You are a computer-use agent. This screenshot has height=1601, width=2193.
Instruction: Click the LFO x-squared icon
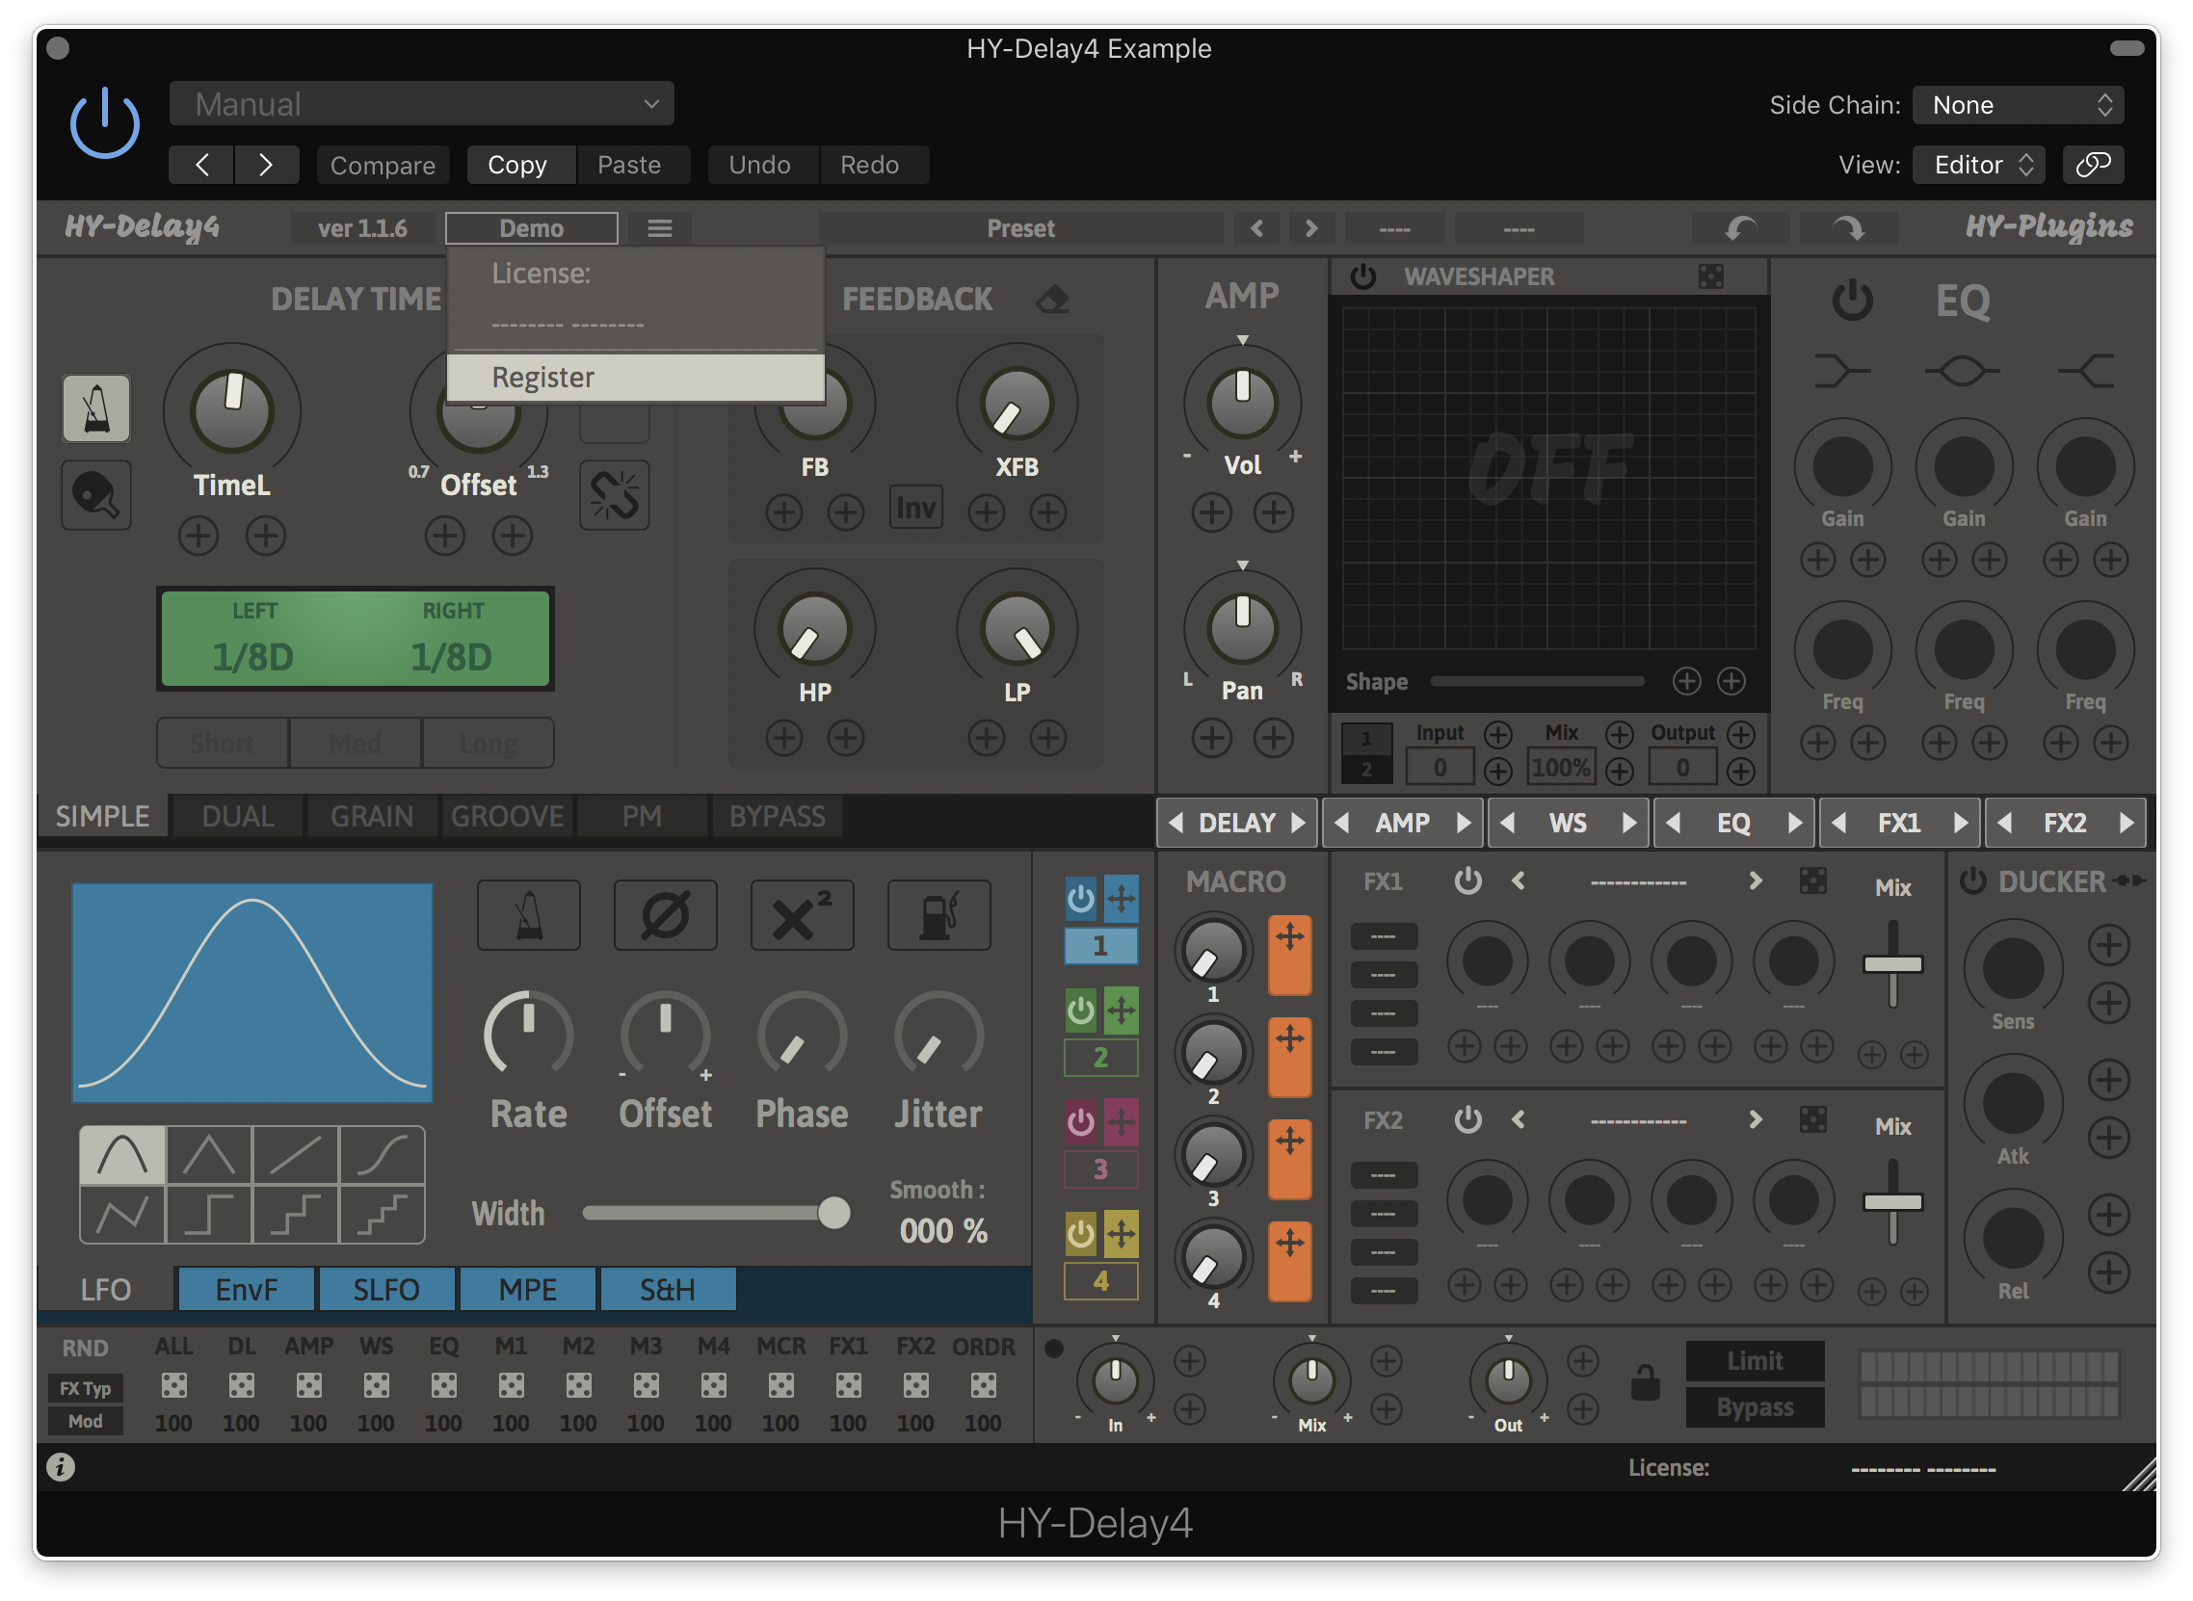click(802, 915)
